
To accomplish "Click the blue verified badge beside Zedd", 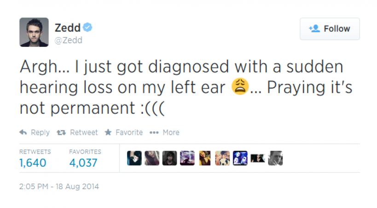I will pyautogui.click(x=87, y=28).
